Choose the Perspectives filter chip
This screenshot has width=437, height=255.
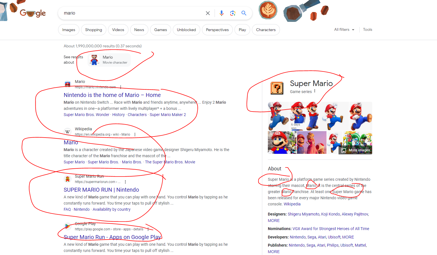tap(217, 30)
